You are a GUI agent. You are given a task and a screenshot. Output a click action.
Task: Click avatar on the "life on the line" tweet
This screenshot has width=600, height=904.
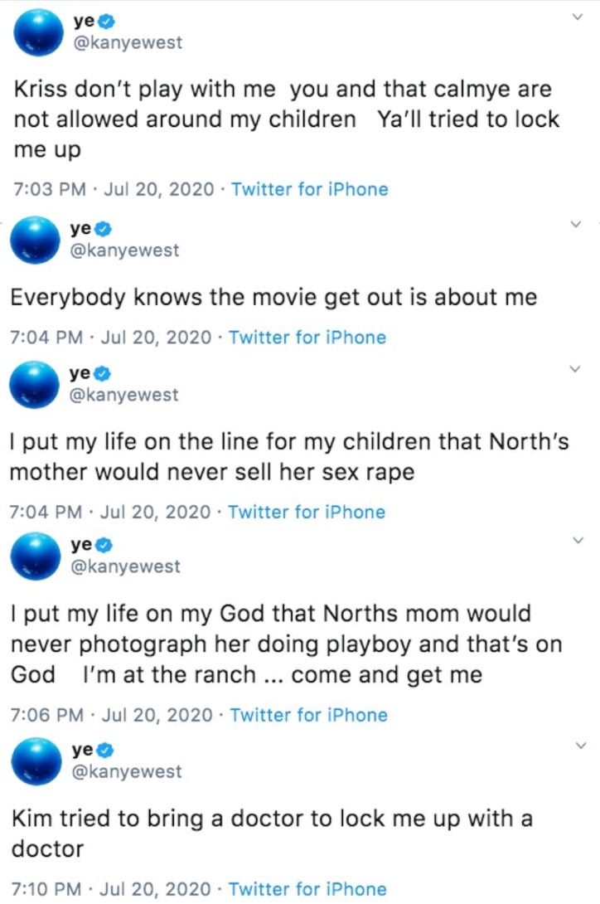35,386
